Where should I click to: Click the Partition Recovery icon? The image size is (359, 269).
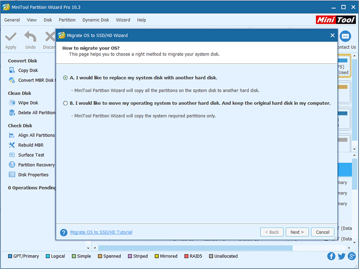12,165
